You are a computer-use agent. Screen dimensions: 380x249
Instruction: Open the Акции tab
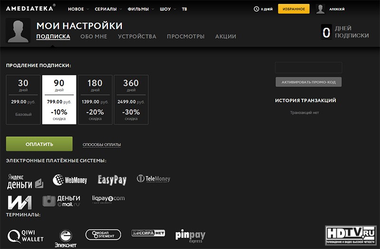pyautogui.click(x=226, y=37)
